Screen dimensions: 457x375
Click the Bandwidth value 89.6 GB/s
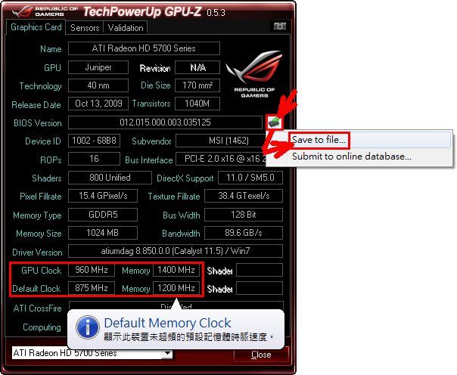[244, 233]
